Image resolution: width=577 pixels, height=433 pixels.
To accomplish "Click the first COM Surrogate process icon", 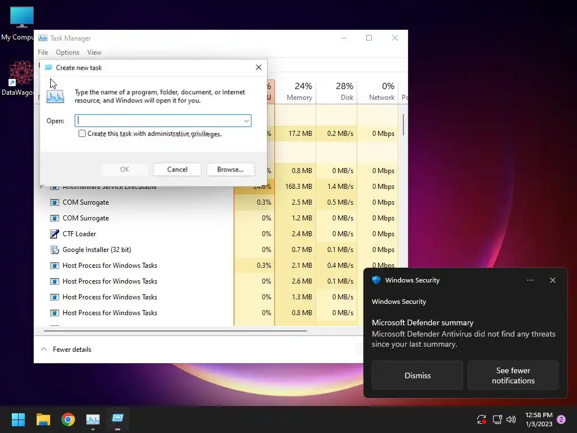I will click(55, 202).
